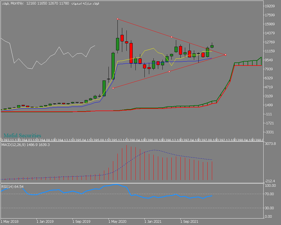Click the Persian date label 1395.12.11
Image resolution: width=281 pixels, height=225 pixels.
[118, 140]
